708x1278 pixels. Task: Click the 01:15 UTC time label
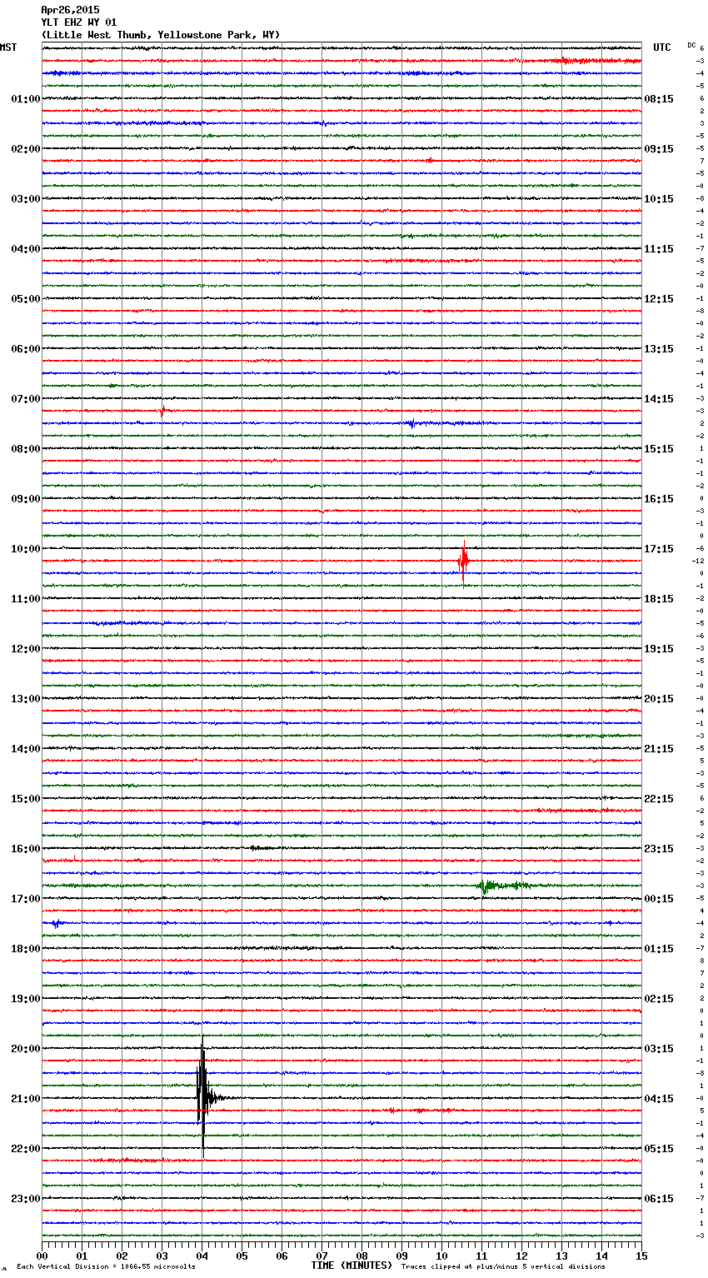point(659,949)
